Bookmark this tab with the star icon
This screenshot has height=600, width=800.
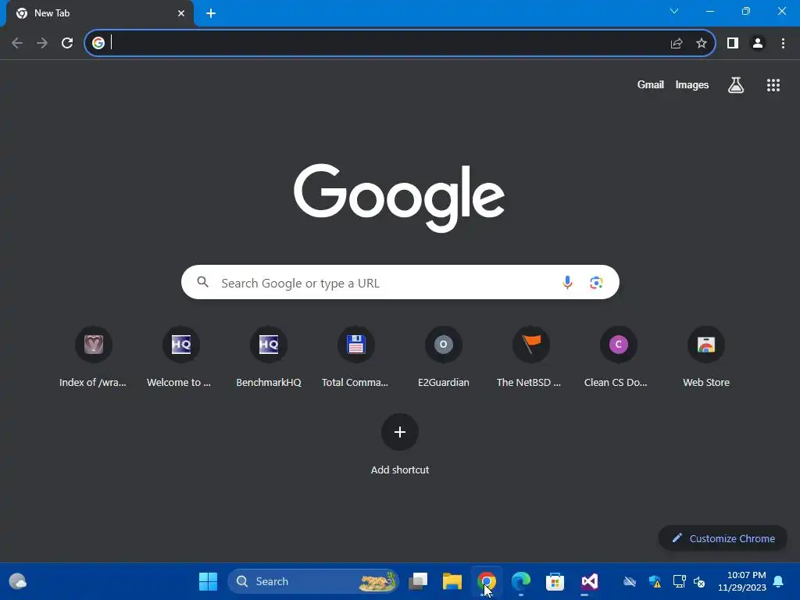[702, 44]
